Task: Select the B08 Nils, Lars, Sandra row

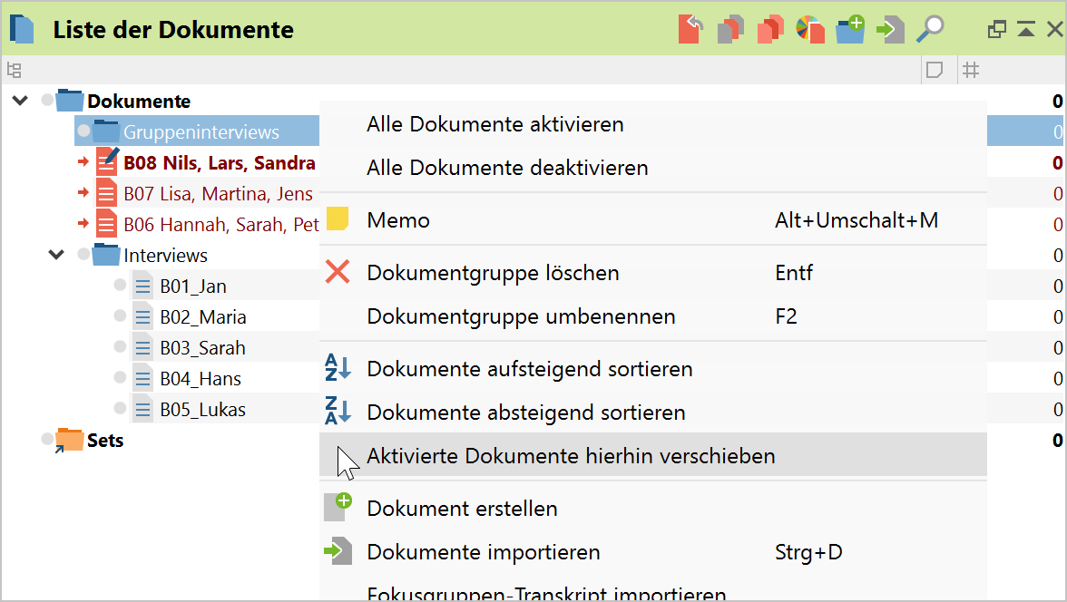Action: [x=220, y=162]
